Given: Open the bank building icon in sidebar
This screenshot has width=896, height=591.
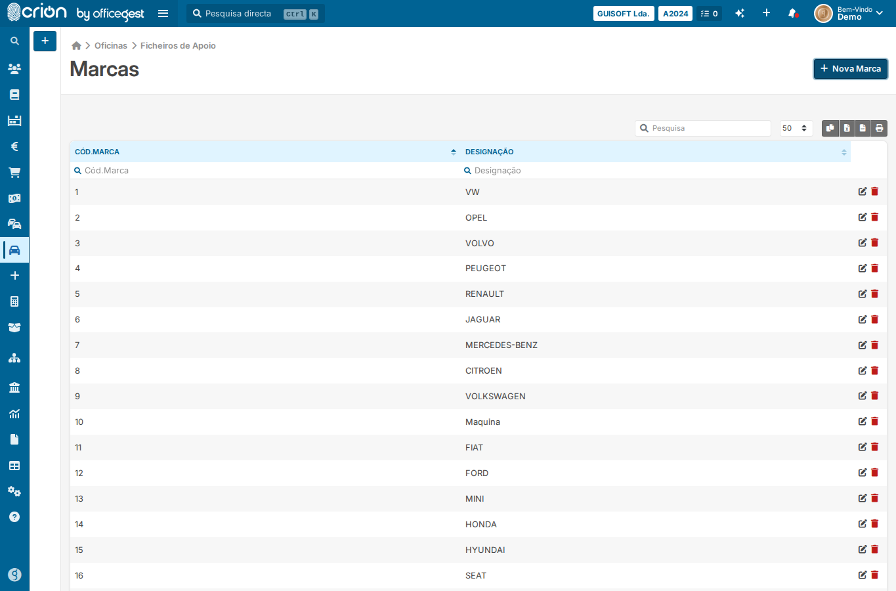Looking at the screenshot, I should point(14,387).
